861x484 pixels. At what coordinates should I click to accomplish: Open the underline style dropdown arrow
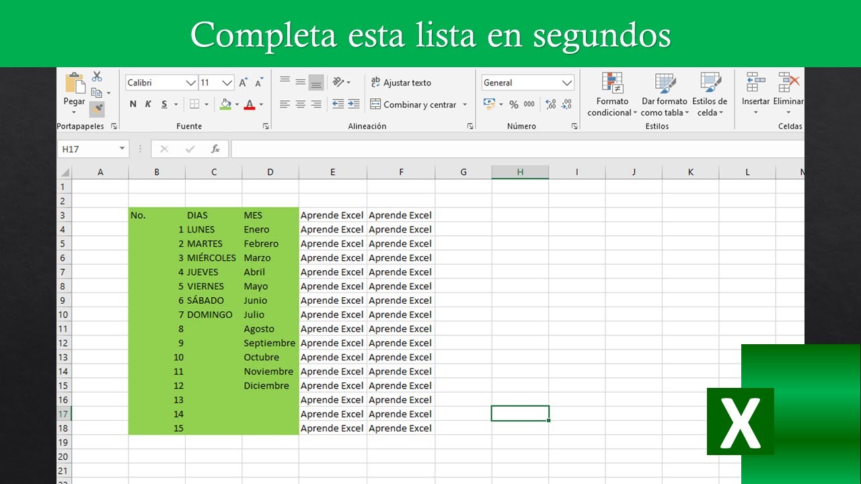(x=176, y=105)
